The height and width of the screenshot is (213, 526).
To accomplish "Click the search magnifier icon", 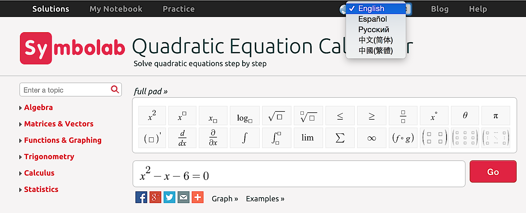I will click(115, 89).
